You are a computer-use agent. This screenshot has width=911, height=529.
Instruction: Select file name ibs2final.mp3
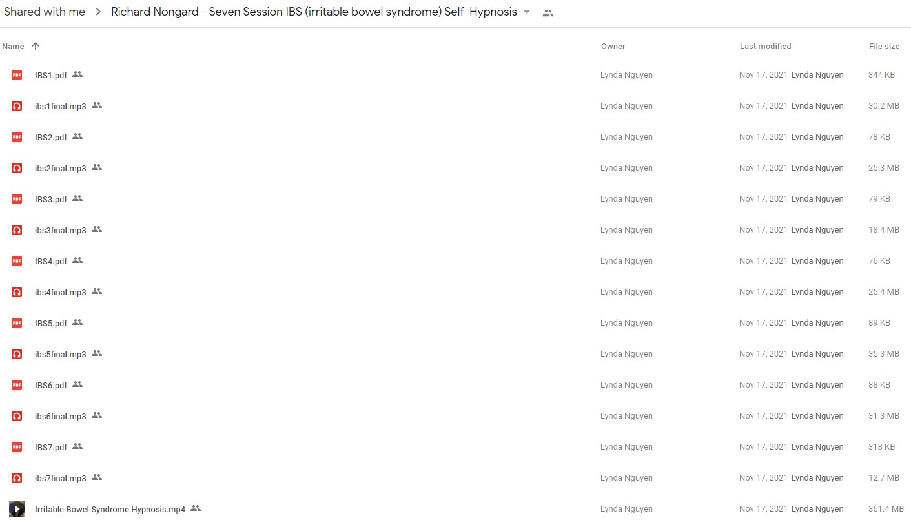point(61,168)
